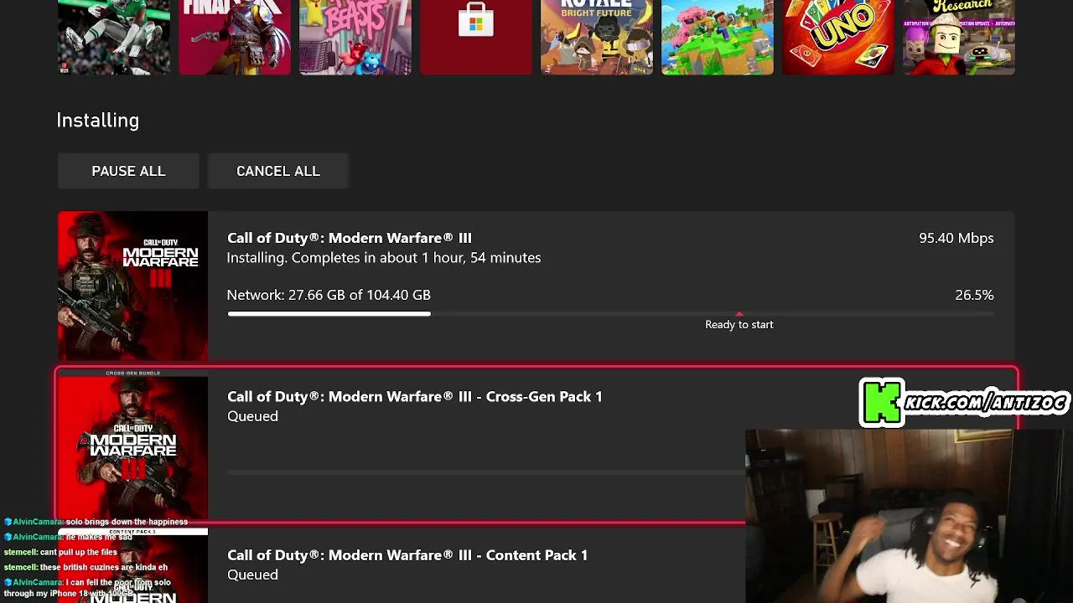Open the Party Beasts game tile
This screenshot has width=1073, height=603.
(355, 37)
